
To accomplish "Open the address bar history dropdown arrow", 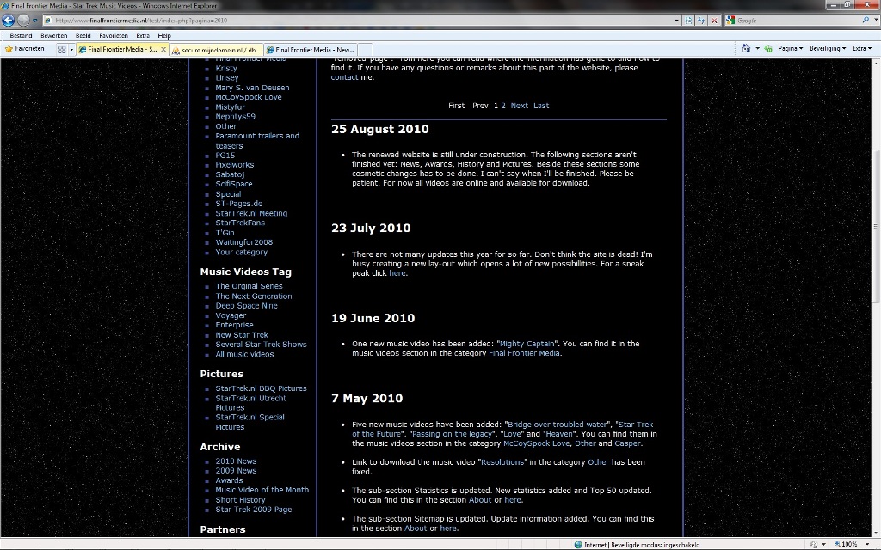I will point(676,21).
